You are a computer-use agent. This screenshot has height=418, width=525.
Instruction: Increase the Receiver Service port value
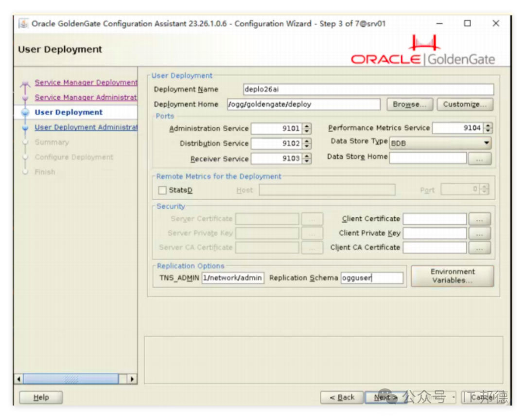click(x=307, y=156)
